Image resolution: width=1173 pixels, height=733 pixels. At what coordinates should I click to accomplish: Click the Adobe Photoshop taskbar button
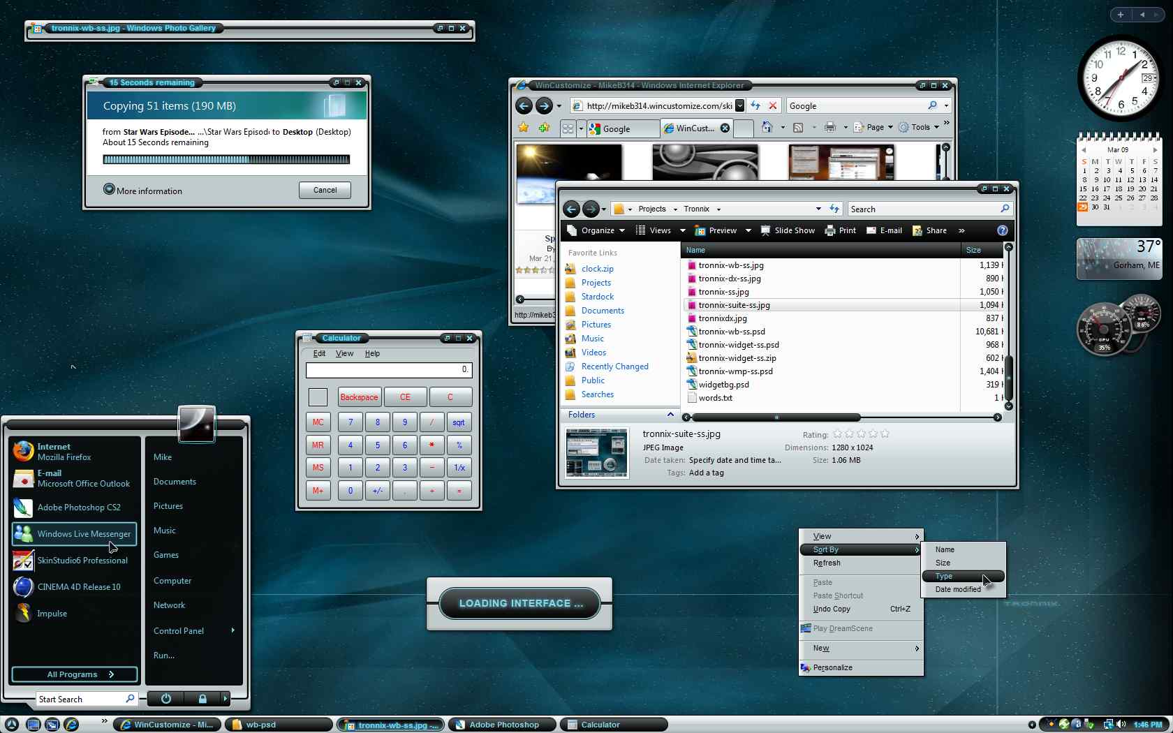pos(502,725)
